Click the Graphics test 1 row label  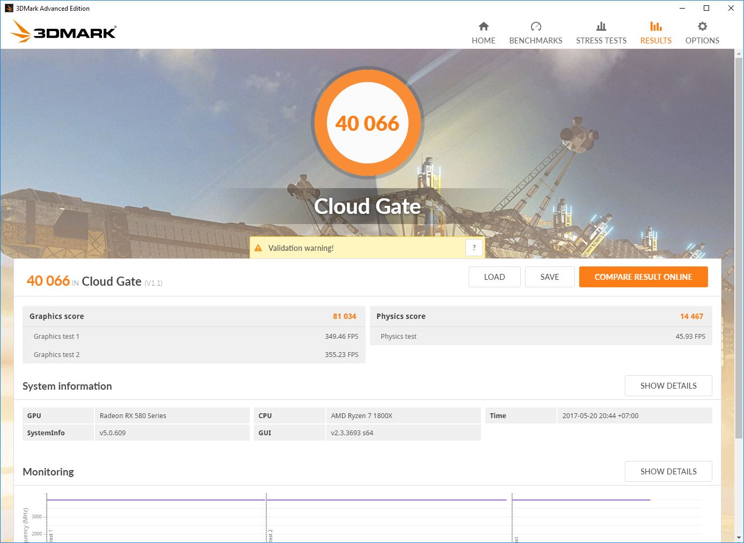[56, 337]
